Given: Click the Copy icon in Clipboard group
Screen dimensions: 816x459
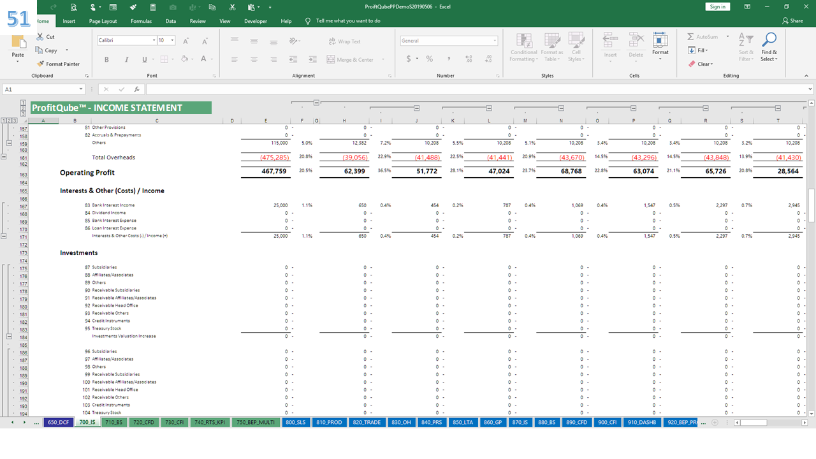Looking at the screenshot, I should (x=41, y=50).
